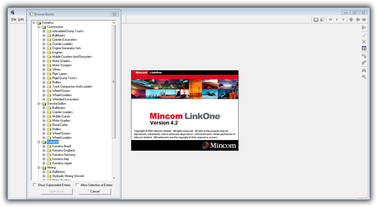
Task: Select Engine Generator Sets entry
Action: 67,48
